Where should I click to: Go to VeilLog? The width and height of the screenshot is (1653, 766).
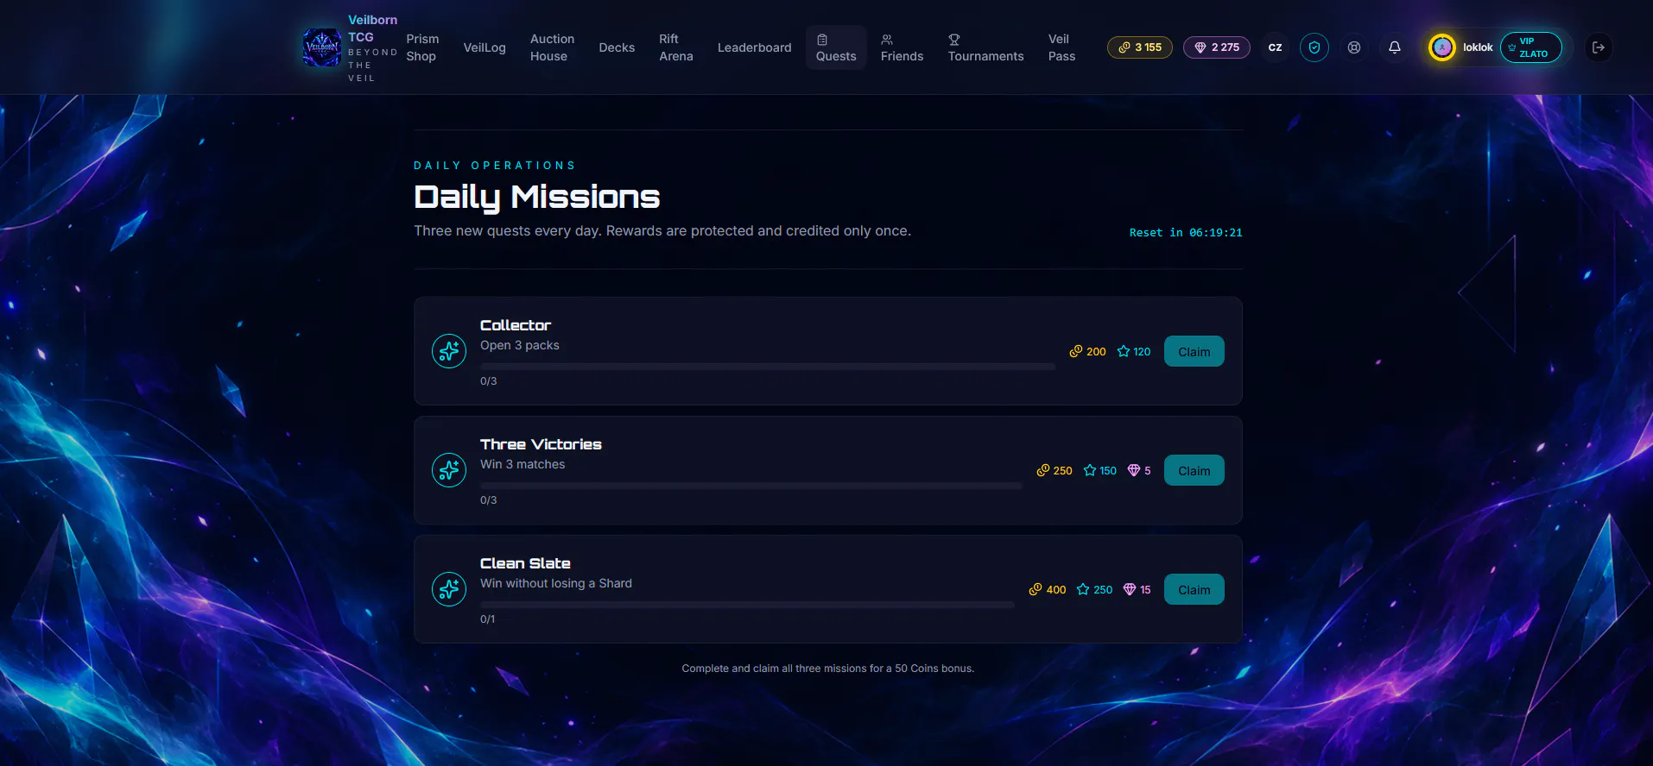click(x=484, y=47)
